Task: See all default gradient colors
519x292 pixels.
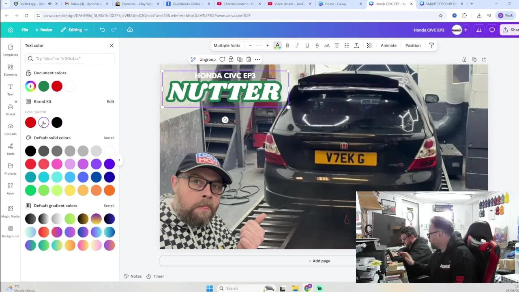Action: (109, 206)
